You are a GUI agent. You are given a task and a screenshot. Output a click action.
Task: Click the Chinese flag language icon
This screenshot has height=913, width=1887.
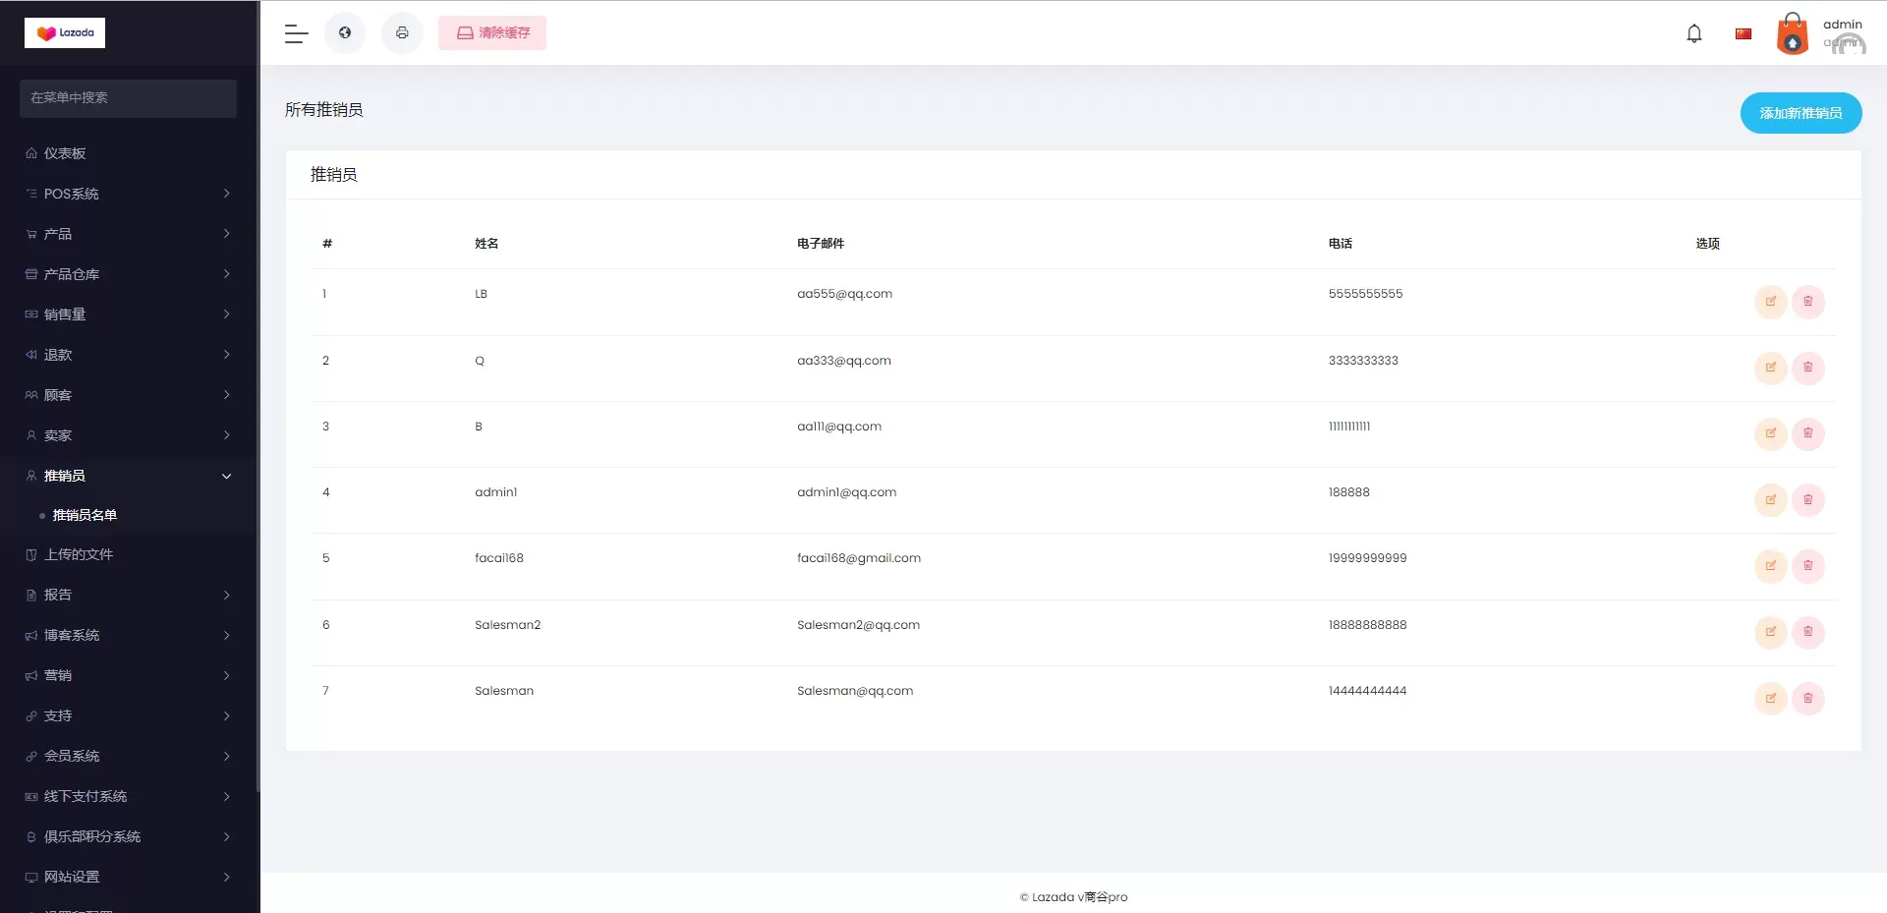click(x=1743, y=34)
